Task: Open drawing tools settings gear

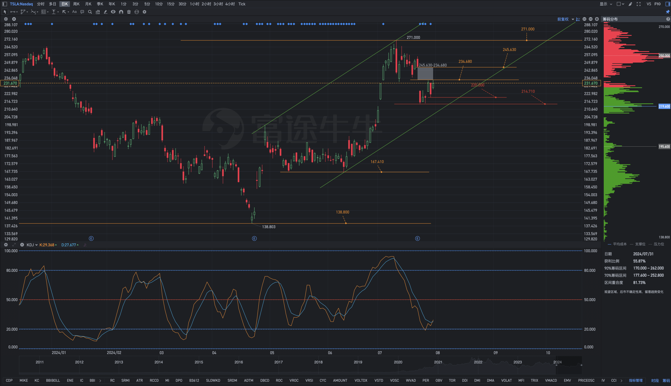Action: [x=144, y=12]
